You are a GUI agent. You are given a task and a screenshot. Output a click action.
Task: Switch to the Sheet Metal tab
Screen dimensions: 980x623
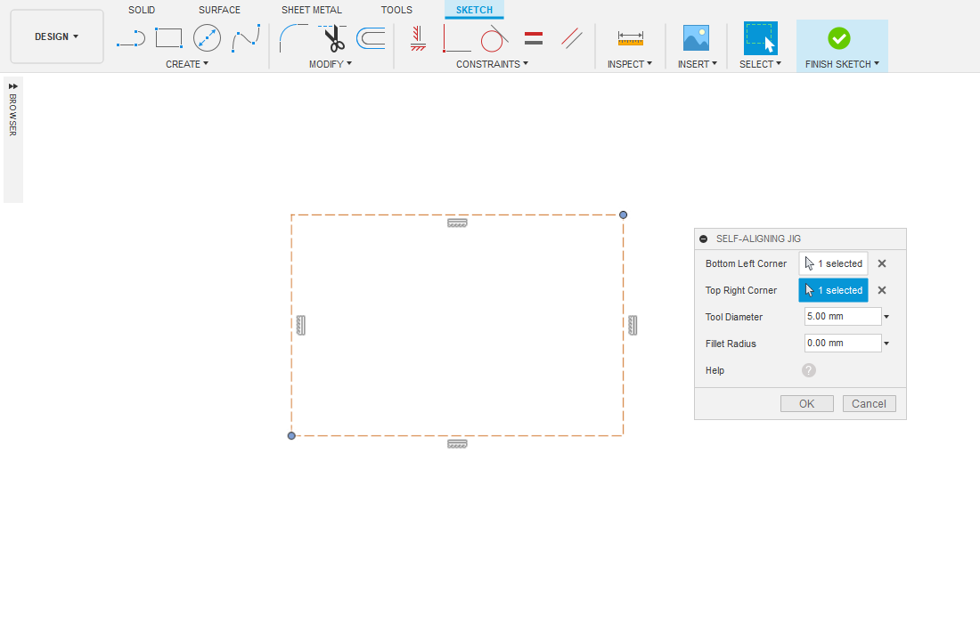(311, 10)
